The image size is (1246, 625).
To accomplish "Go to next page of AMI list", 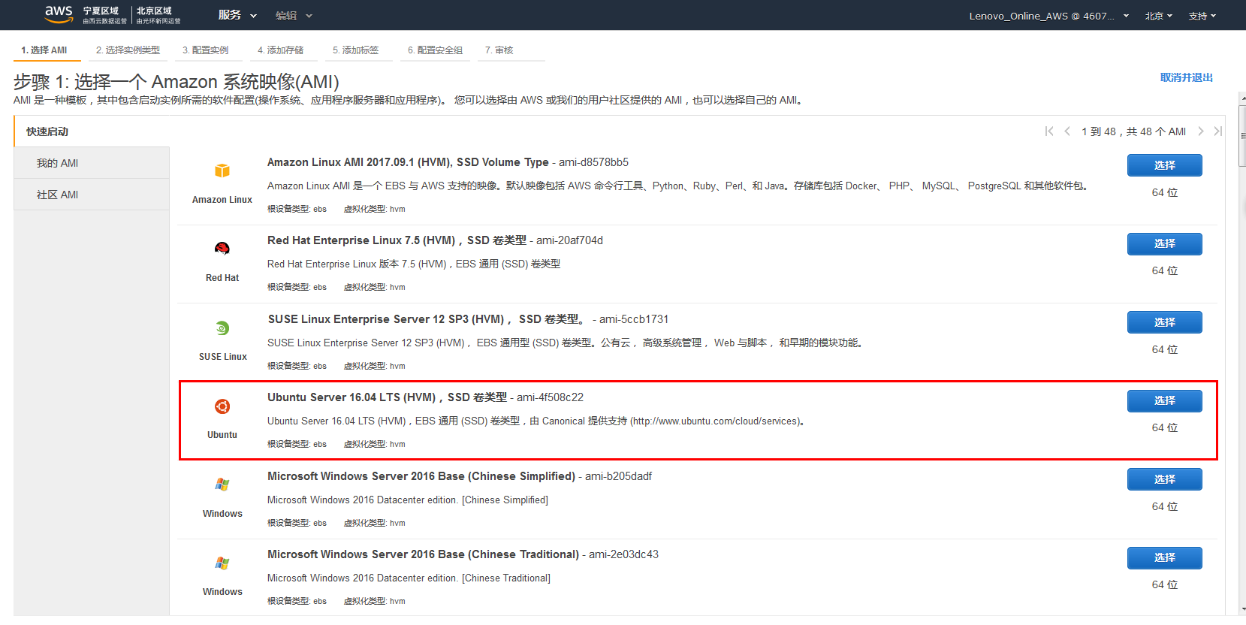I will tap(1201, 131).
